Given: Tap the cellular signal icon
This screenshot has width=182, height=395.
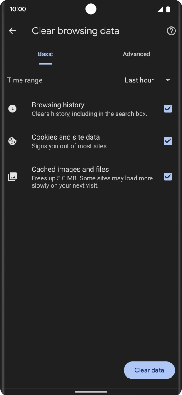Looking at the screenshot, I should (160, 9).
